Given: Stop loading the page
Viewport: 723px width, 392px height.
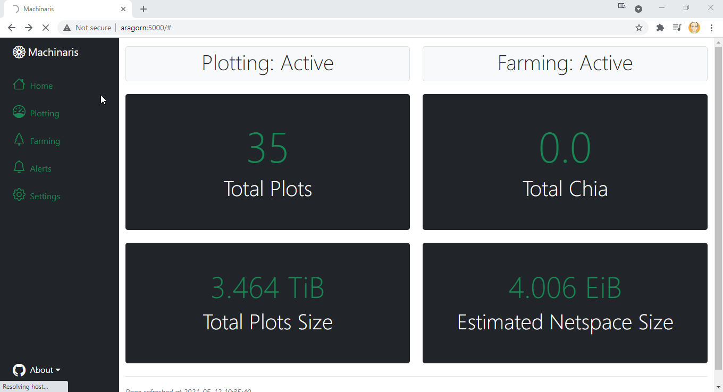Looking at the screenshot, I should click(x=46, y=28).
